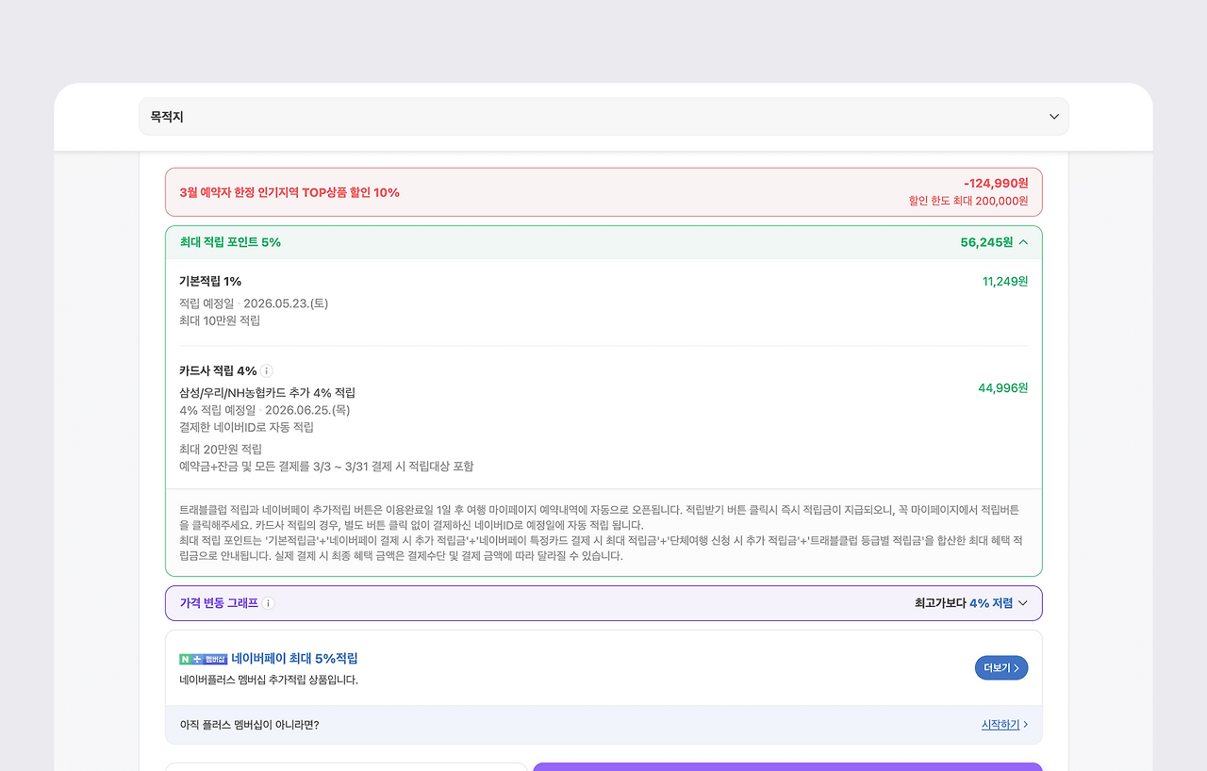Image resolution: width=1207 pixels, height=771 pixels.
Task: Click the 네이버플러스 멤버십 추가적립 상품입니다. text
Action: [269, 680]
